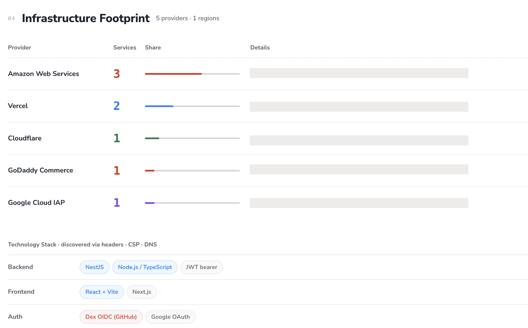
Task: Click the Cloudflare details field
Action: 359,140
